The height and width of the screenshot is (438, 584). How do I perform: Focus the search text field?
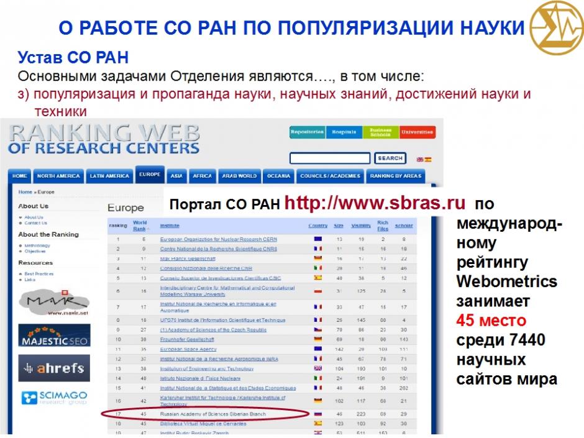click(x=330, y=158)
